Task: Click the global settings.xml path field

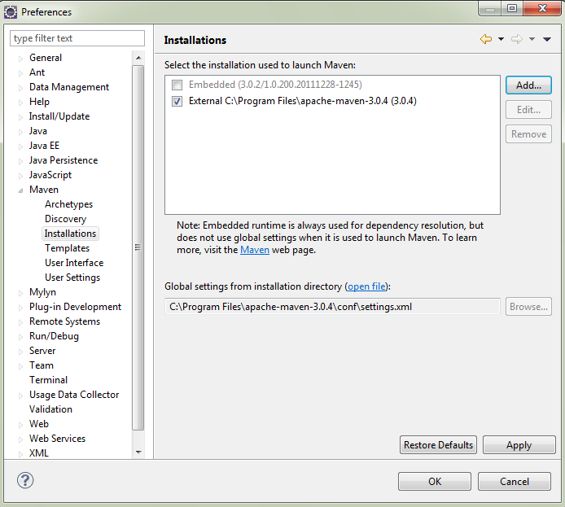Action: click(x=332, y=307)
